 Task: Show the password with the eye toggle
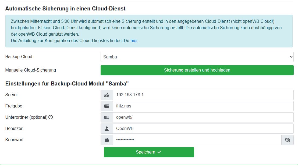pyautogui.click(x=288, y=140)
